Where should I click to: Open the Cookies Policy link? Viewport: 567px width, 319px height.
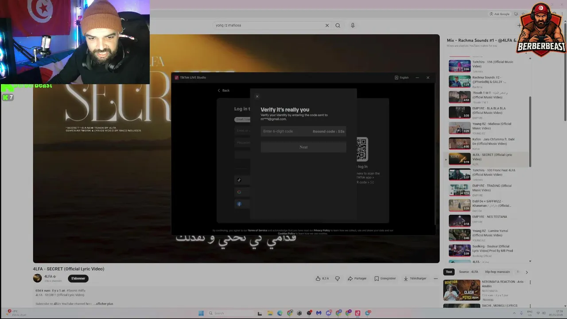coord(286,233)
